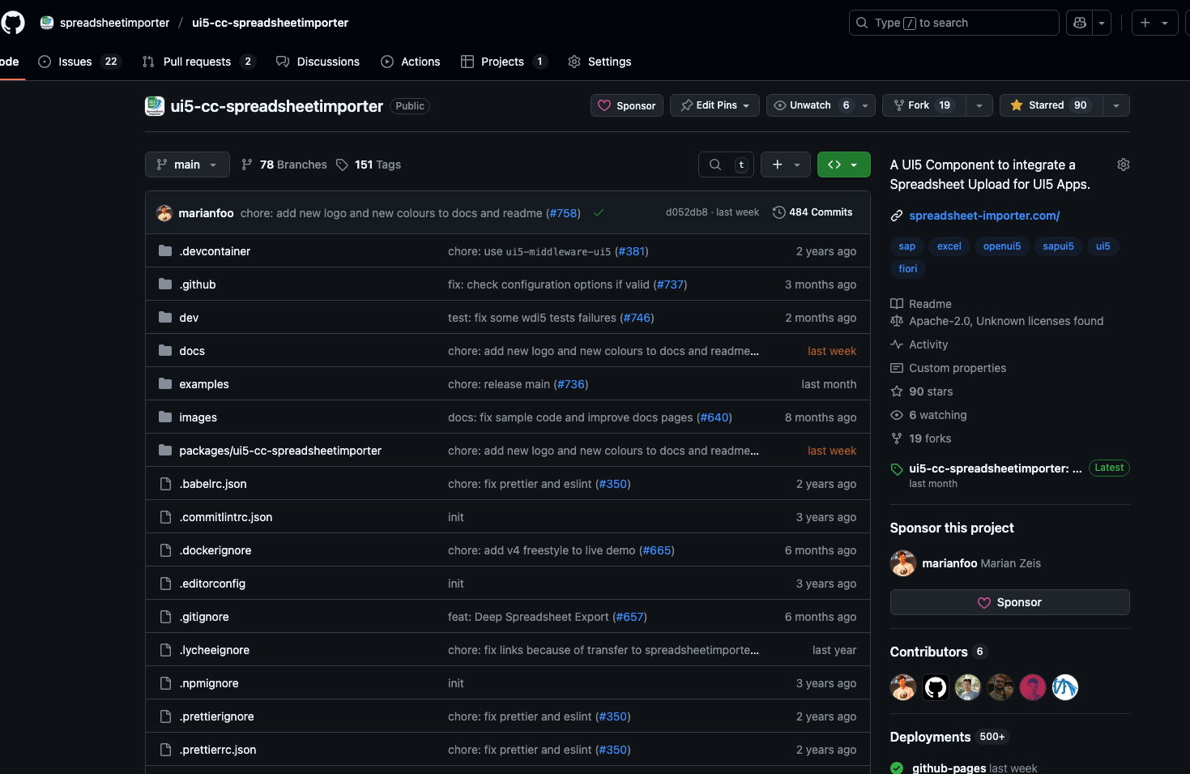Open the .prettierignore file
This screenshot has width=1190, height=774.
pyautogui.click(x=217, y=716)
